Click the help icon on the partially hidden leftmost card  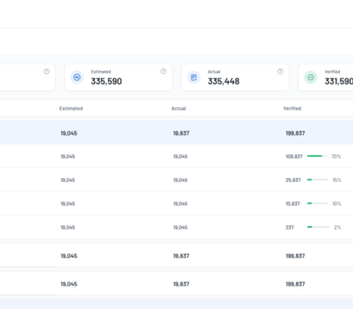[47, 72]
